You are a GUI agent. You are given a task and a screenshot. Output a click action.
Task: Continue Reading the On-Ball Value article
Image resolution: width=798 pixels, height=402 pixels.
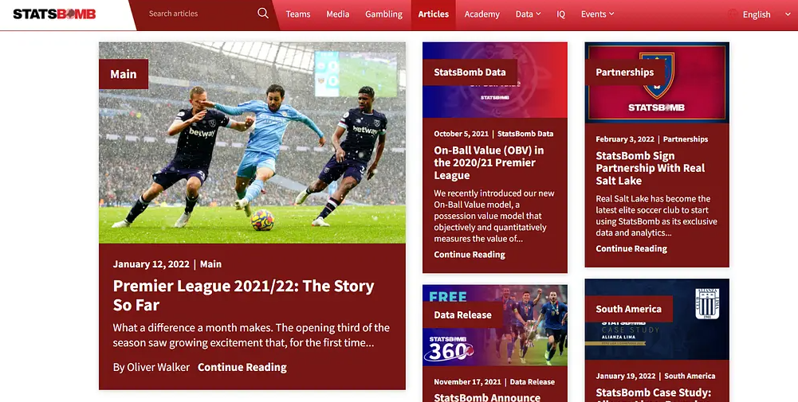coord(470,255)
